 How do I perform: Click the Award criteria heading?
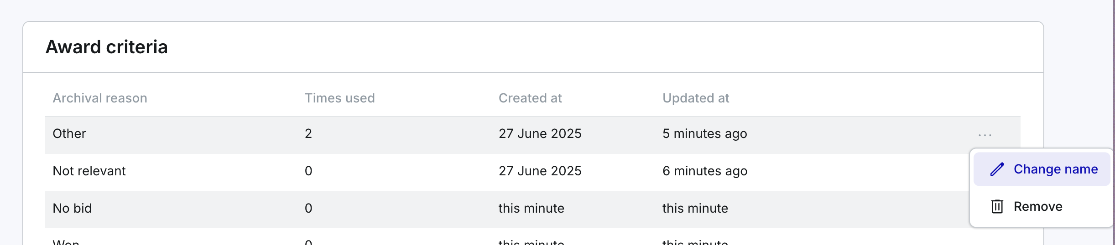point(107,47)
